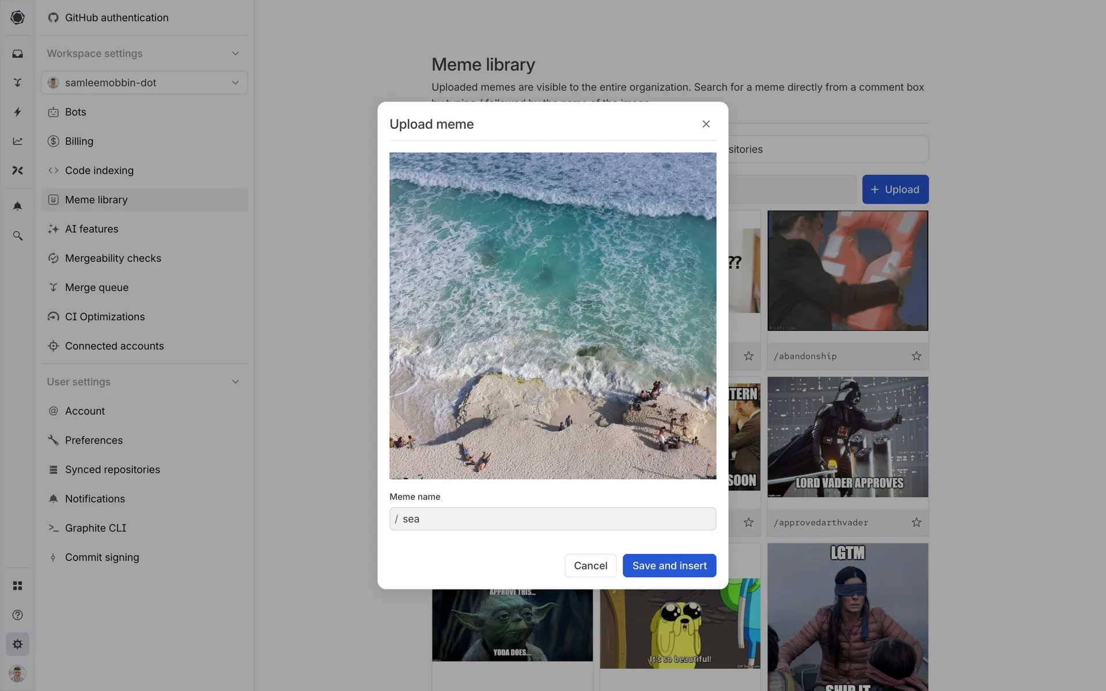Cancel the meme upload
The height and width of the screenshot is (691, 1106).
[590, 565]
